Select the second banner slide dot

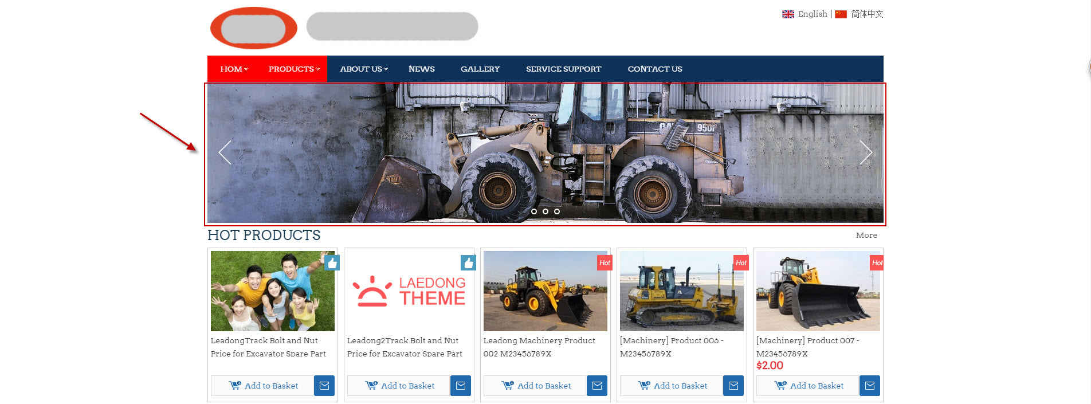pos(545,211)
